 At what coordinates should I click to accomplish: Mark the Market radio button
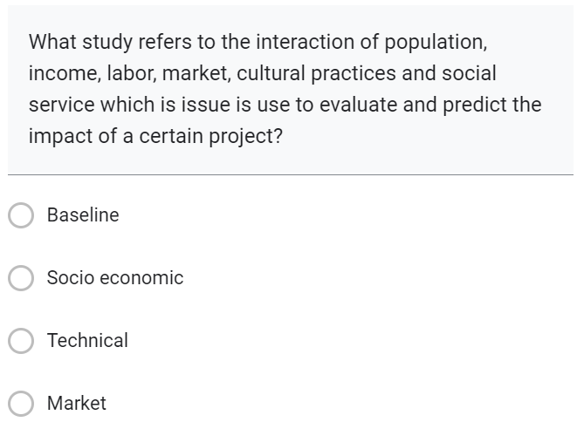21,404
